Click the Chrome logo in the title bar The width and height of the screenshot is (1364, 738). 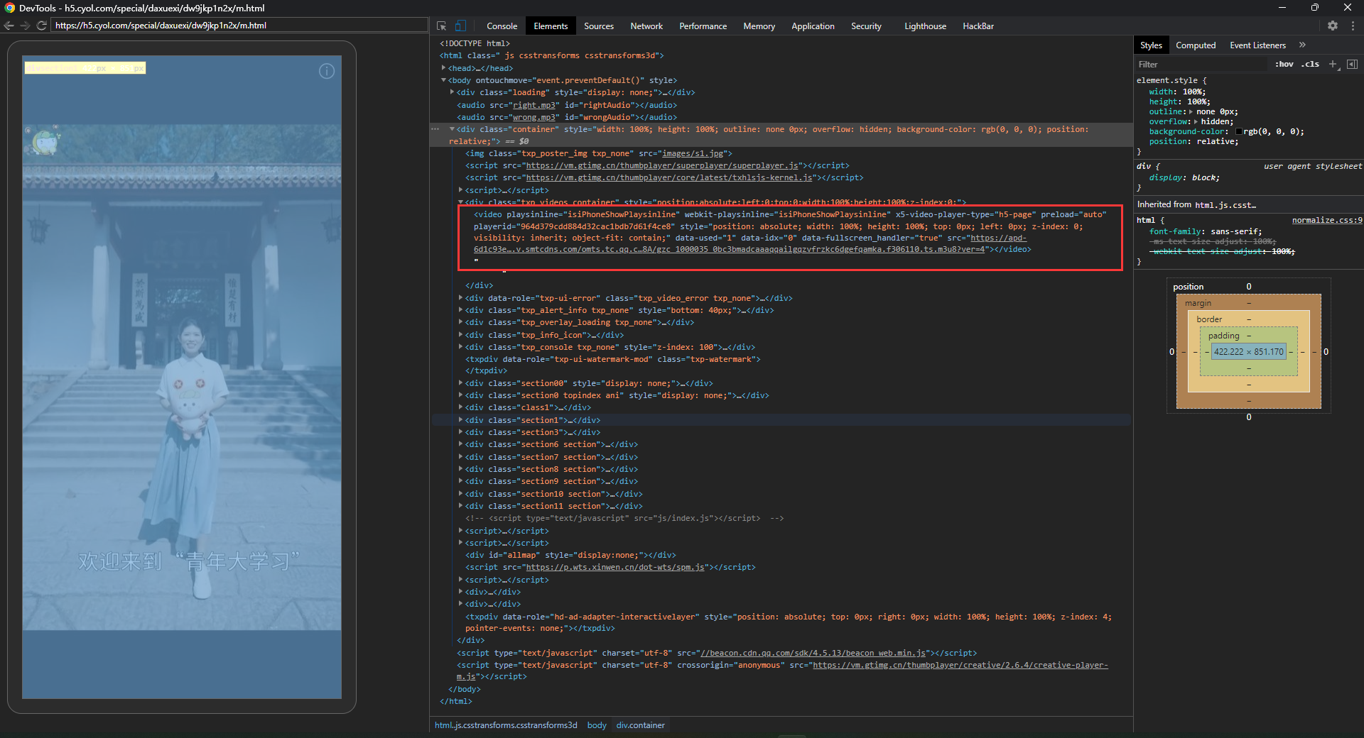point(9,8)
